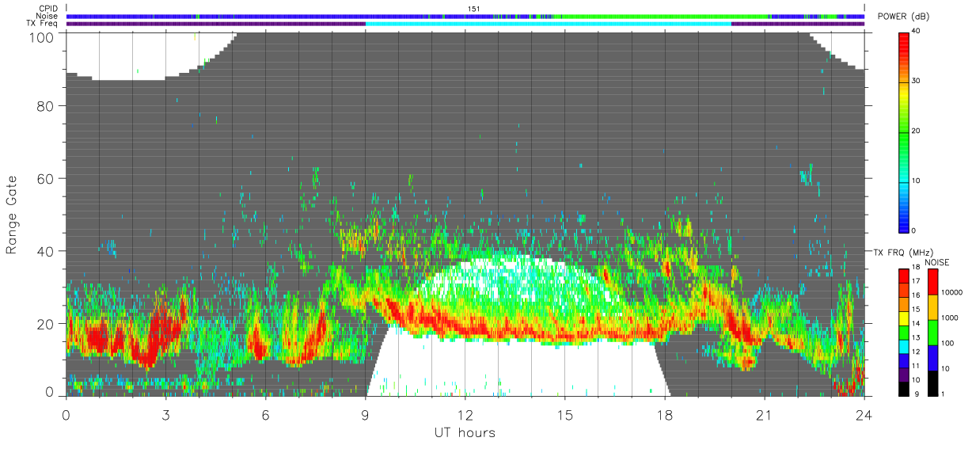Click x-axis tick label 24
Viewport: 972px width, 449px height.
(x=864, y=415)
